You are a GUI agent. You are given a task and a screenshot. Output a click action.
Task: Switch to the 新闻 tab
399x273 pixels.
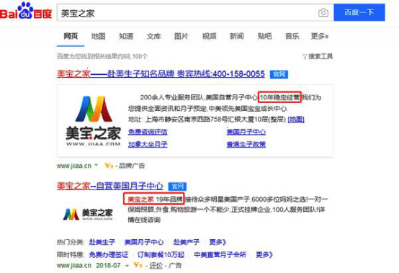click(237, 36)
